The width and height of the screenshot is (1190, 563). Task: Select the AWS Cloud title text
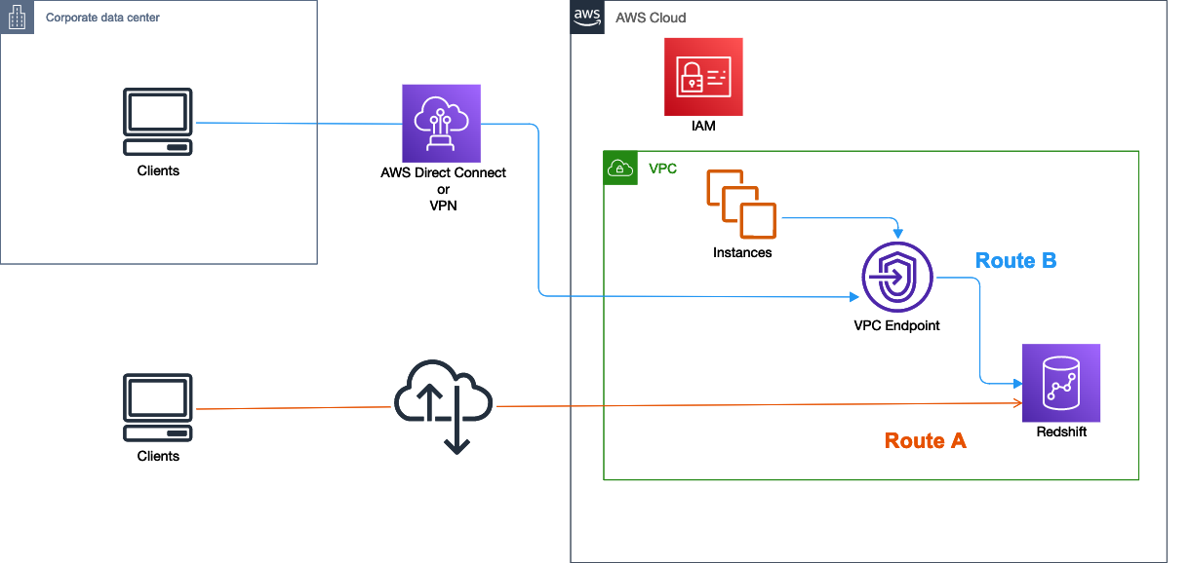tap(650, 18)
